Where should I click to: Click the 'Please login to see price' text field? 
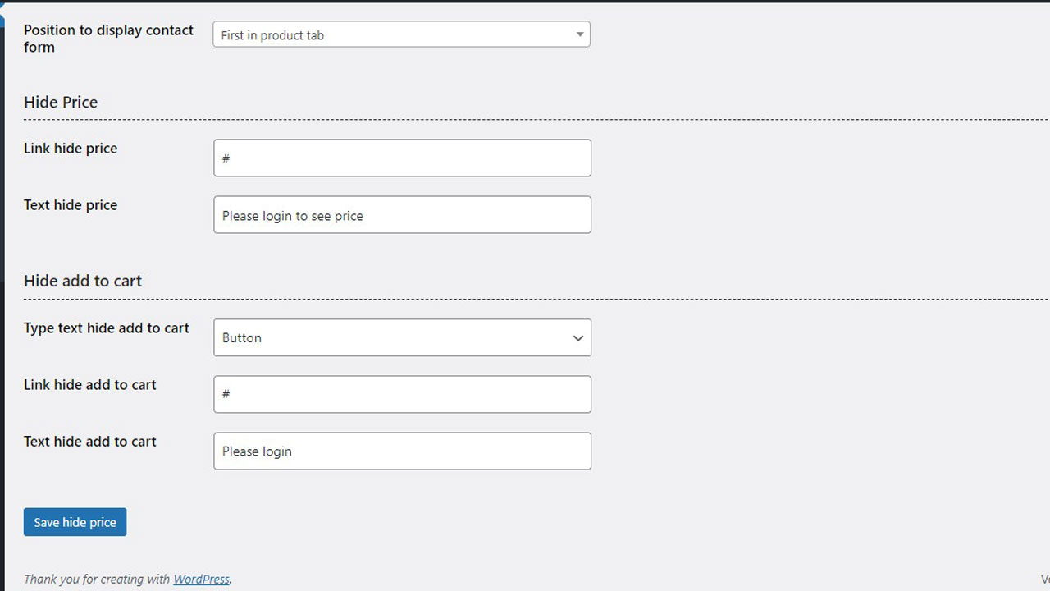[402, 215]
